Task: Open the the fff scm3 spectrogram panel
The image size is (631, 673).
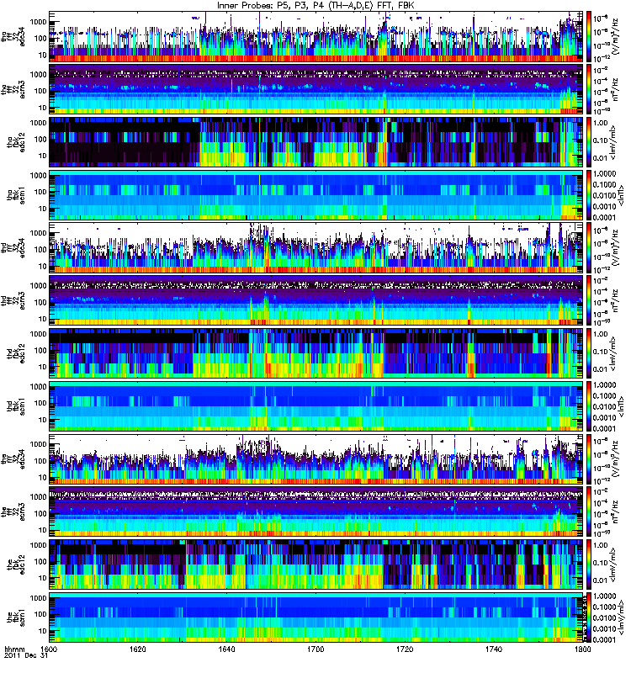Action: coord(316,511)
